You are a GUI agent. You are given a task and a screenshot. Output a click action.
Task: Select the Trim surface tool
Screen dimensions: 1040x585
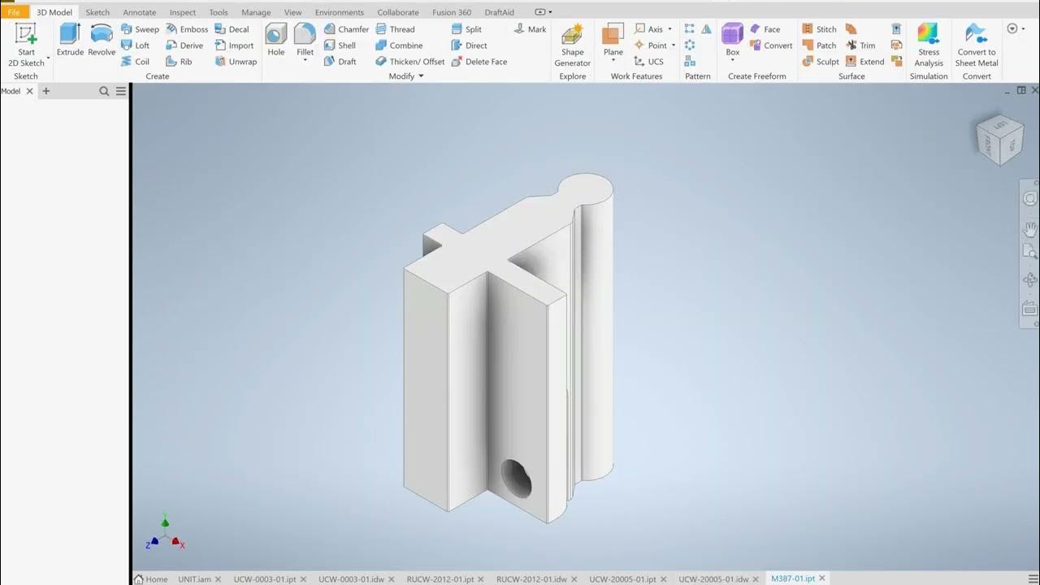pos(860,45)
